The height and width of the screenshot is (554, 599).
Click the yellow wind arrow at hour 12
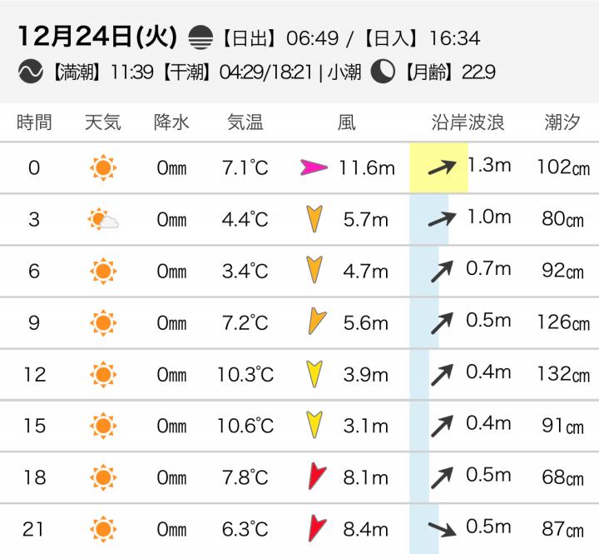point(314,374)
